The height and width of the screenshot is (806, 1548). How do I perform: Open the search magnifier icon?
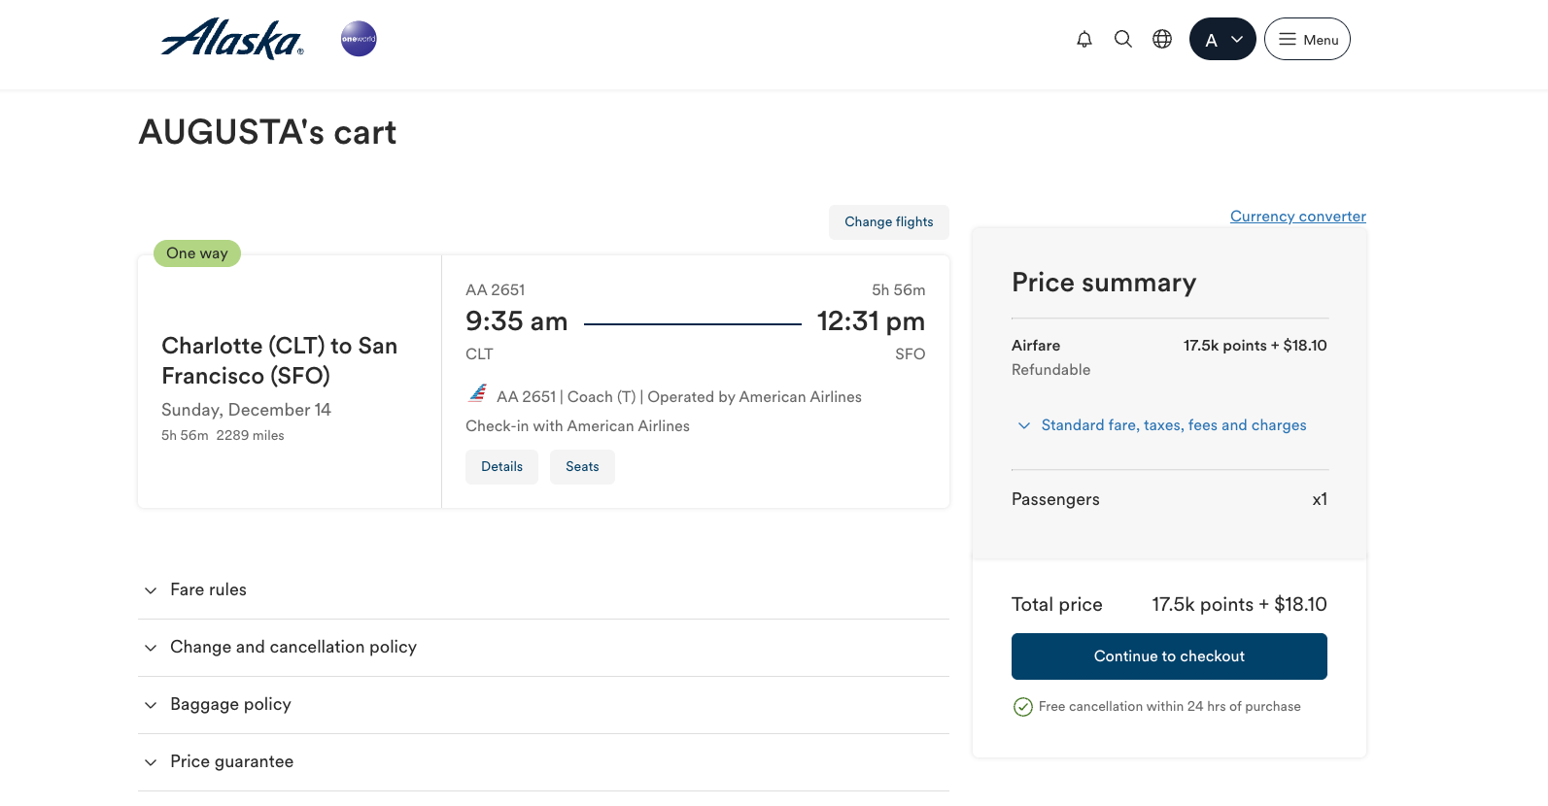[1123, 39]
